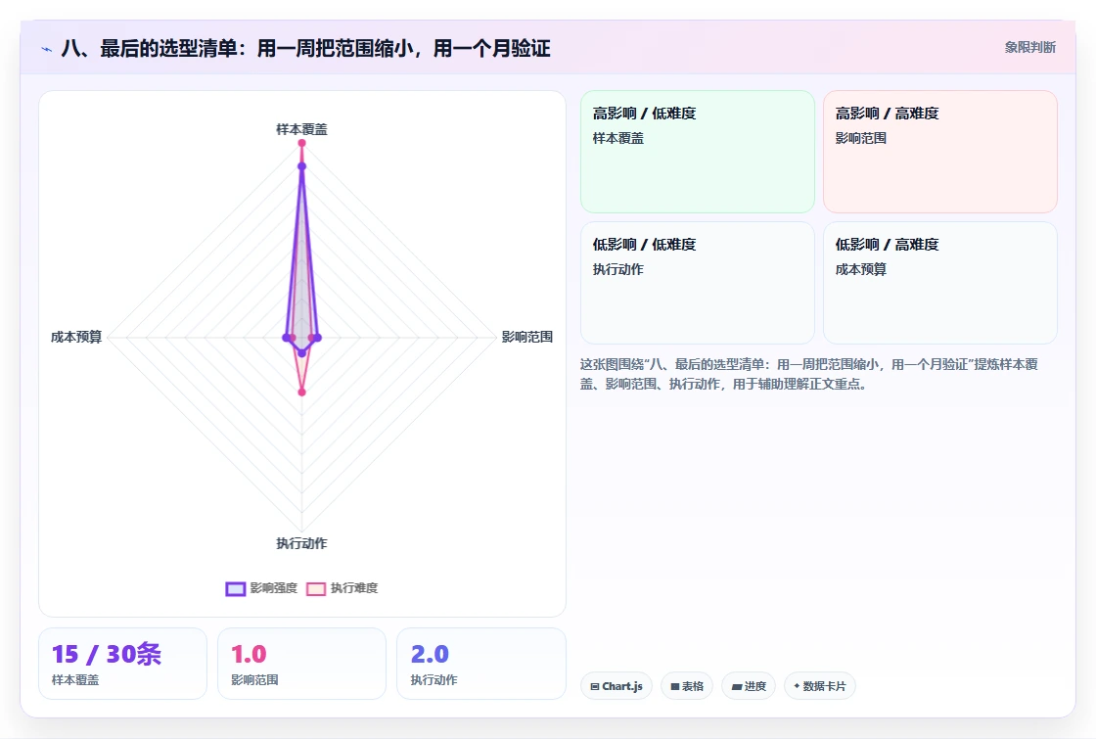Open the 低影响 / 高难度 quadrant card
1096x739 pixels.
[940, 283]
